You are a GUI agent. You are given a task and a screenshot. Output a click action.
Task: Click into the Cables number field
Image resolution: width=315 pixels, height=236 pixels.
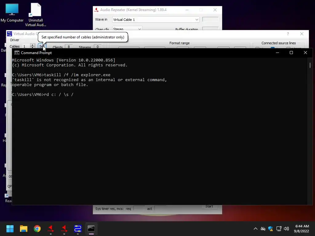pos(26,46)
